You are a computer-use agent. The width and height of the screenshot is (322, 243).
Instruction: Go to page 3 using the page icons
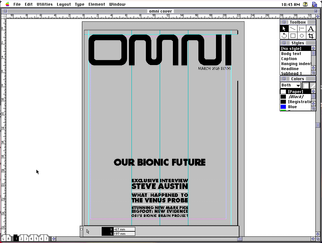tap(26, 239)
